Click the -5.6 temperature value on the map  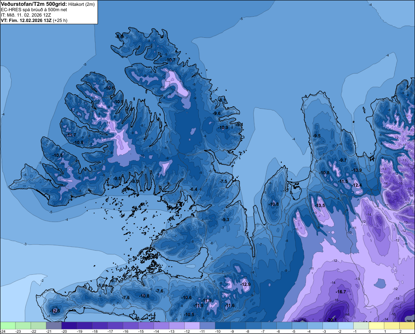102,286
